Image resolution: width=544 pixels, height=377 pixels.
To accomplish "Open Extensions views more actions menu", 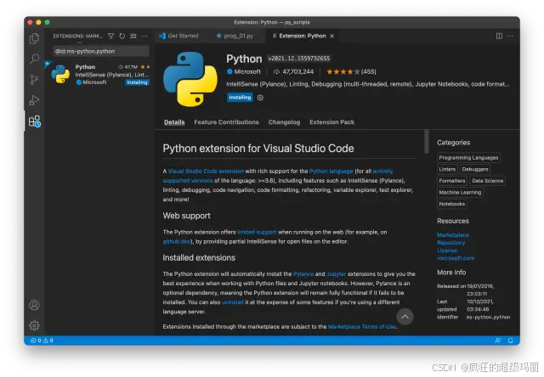I will click(x=144, y=36).
